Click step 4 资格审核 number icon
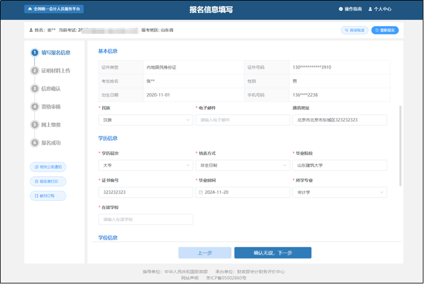The width and height of the screenshot is (424, 284). [x=35, y=107]
